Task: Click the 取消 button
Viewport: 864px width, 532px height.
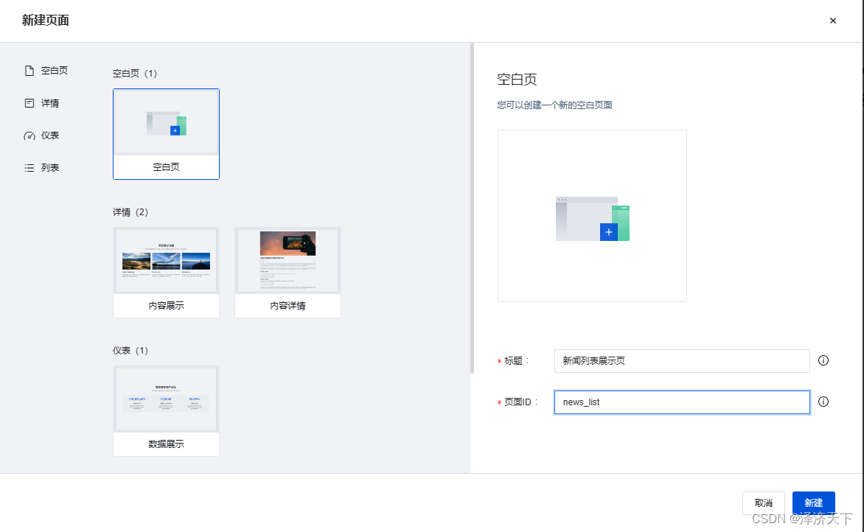Action: click(763, 503)
